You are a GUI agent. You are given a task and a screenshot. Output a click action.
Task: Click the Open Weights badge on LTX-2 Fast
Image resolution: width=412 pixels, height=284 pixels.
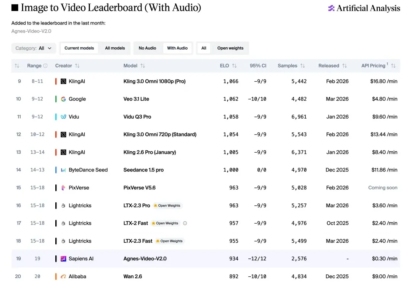165,223
